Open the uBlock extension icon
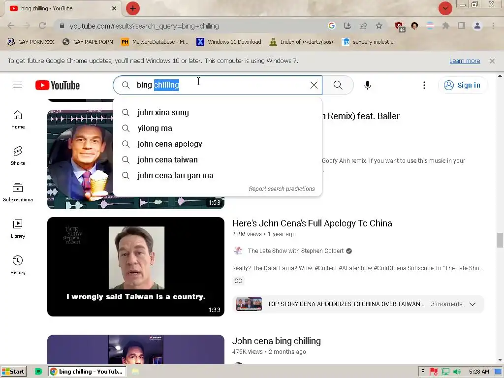504x378 pixels. point(400,27)
